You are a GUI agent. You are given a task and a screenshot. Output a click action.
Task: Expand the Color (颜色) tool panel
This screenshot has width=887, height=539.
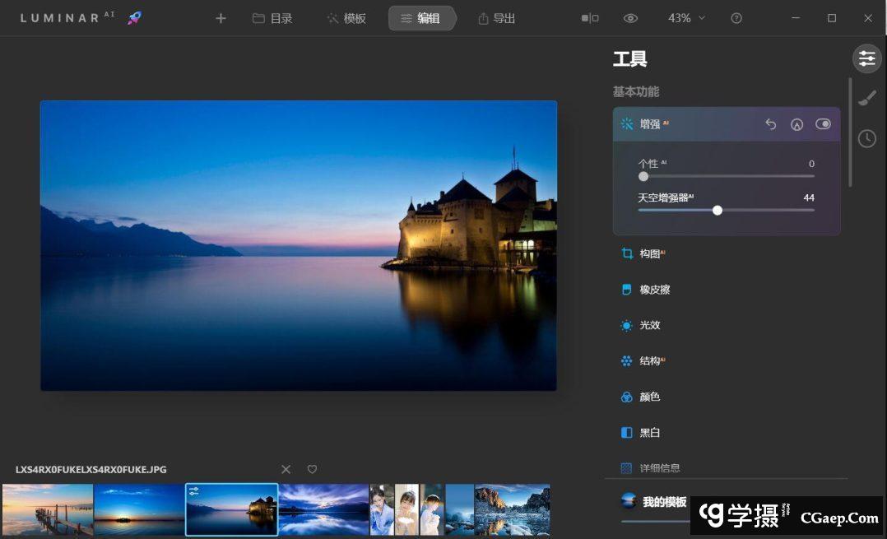[649, 397]
